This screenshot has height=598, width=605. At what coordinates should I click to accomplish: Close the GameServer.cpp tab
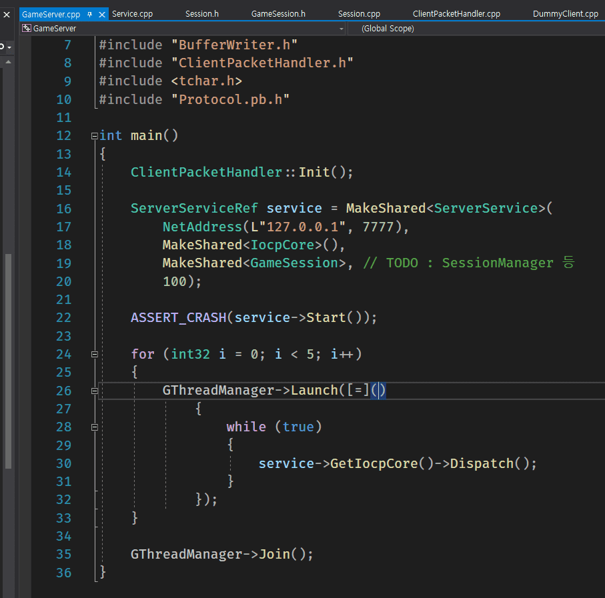tap(102, 14)
